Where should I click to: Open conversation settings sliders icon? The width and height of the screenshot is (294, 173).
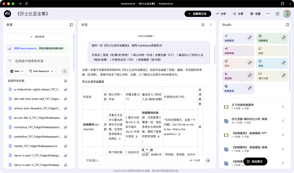pyautogui.click(x=203, y=25)
